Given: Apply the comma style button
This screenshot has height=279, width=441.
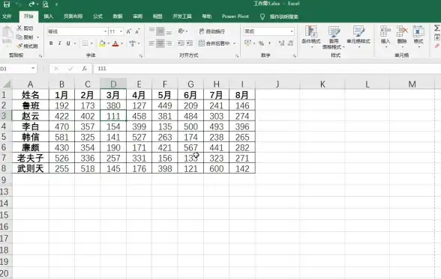Looking at the screenshot, I should (270, 43).
